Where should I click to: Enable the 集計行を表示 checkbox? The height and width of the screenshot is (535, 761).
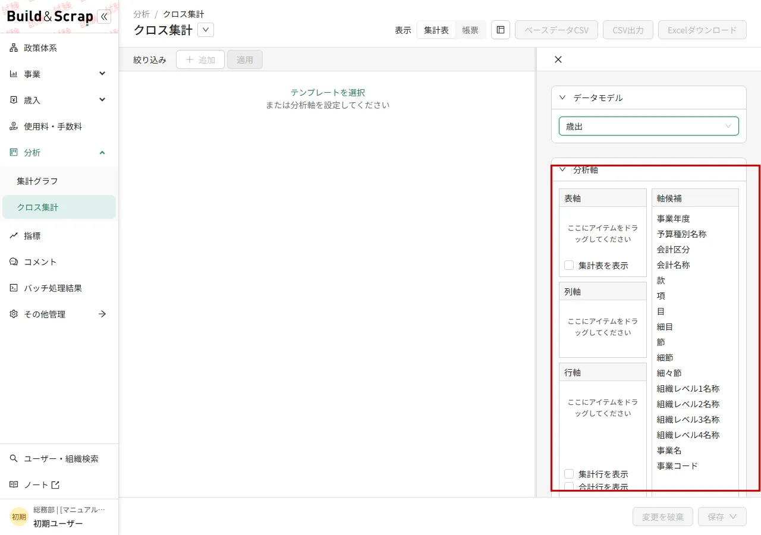tap(569, 474)
